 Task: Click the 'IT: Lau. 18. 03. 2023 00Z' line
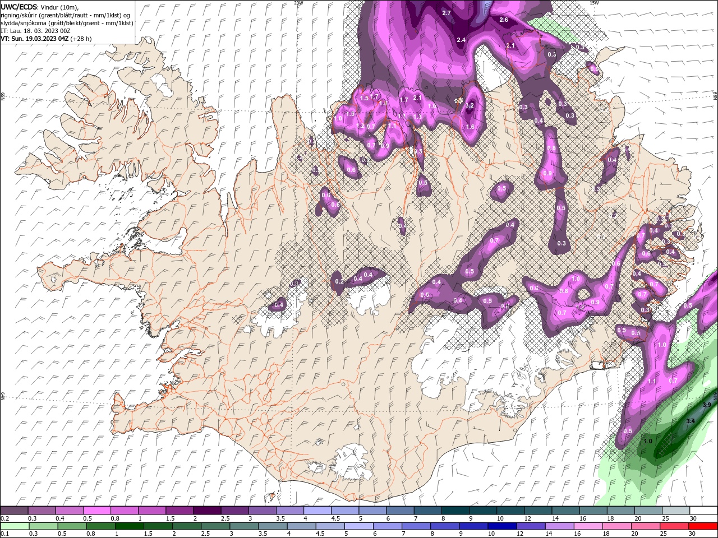pyautogui.click(x=35, y=31)
